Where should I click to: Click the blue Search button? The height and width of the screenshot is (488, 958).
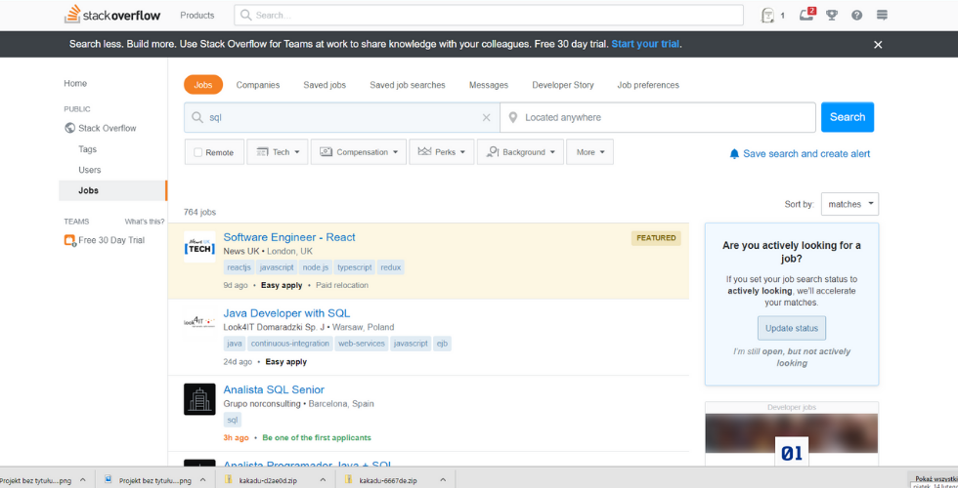[848, 117]
